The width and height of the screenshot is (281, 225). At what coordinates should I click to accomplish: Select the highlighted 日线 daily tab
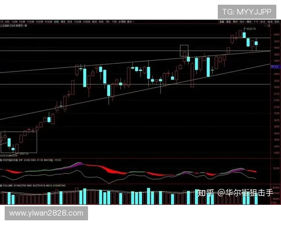coord(56,22)
